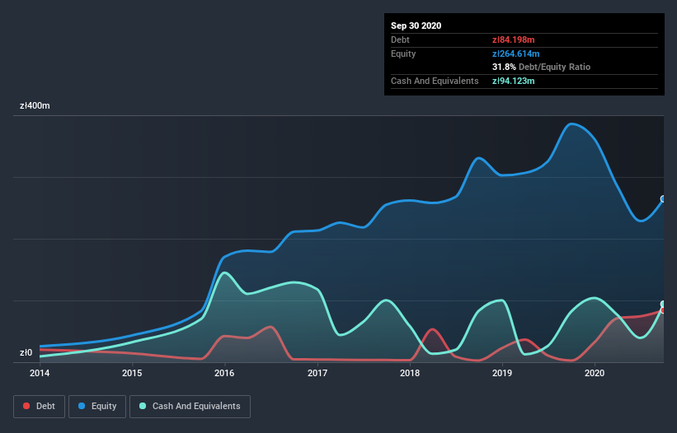677x433 pixels.
Task: Click the 2014 x-axis label
Action: pos(40,373)
